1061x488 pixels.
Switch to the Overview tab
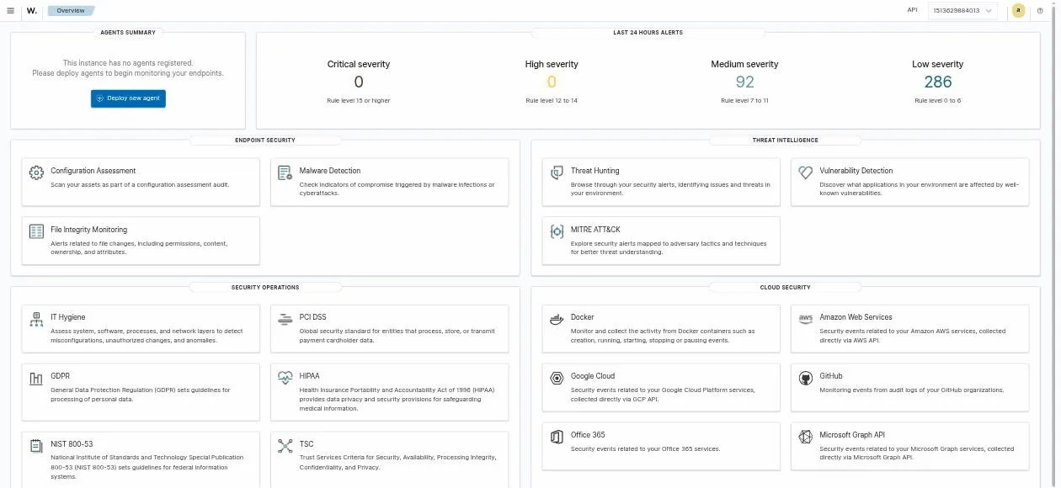(70, 10)
